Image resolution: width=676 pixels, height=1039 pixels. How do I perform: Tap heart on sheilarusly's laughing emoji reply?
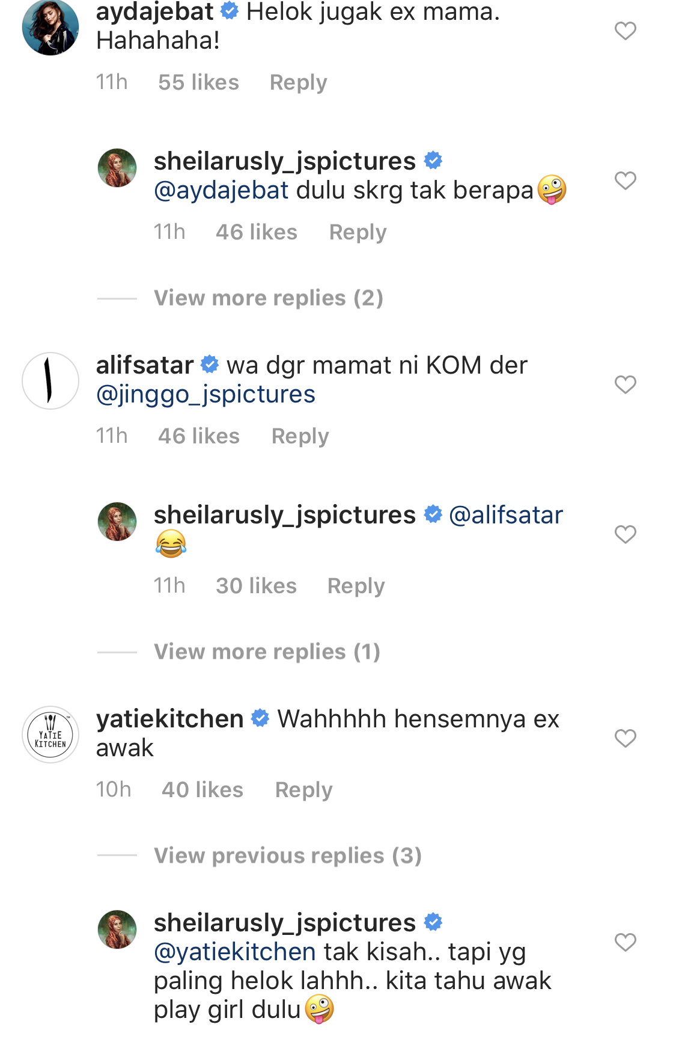pyautogui.click(x=625, y=534)
